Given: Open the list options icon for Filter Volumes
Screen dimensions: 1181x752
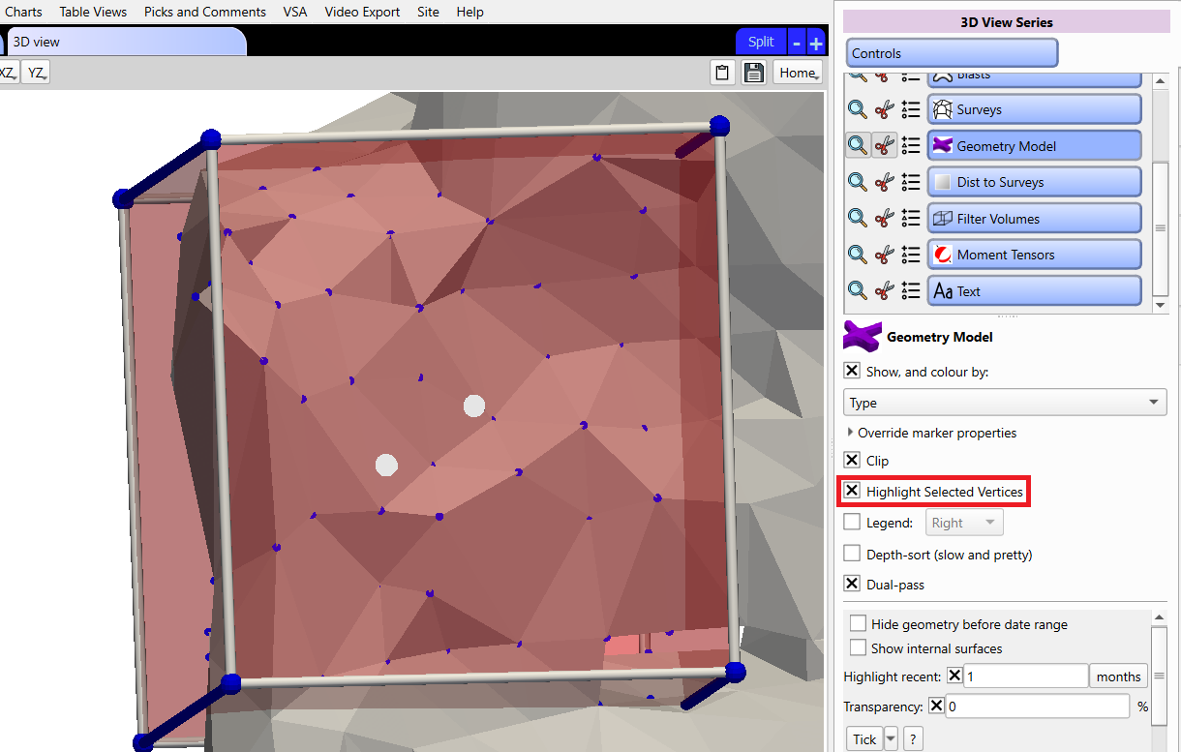Looking at the screenshot, I should coord(911,219).
